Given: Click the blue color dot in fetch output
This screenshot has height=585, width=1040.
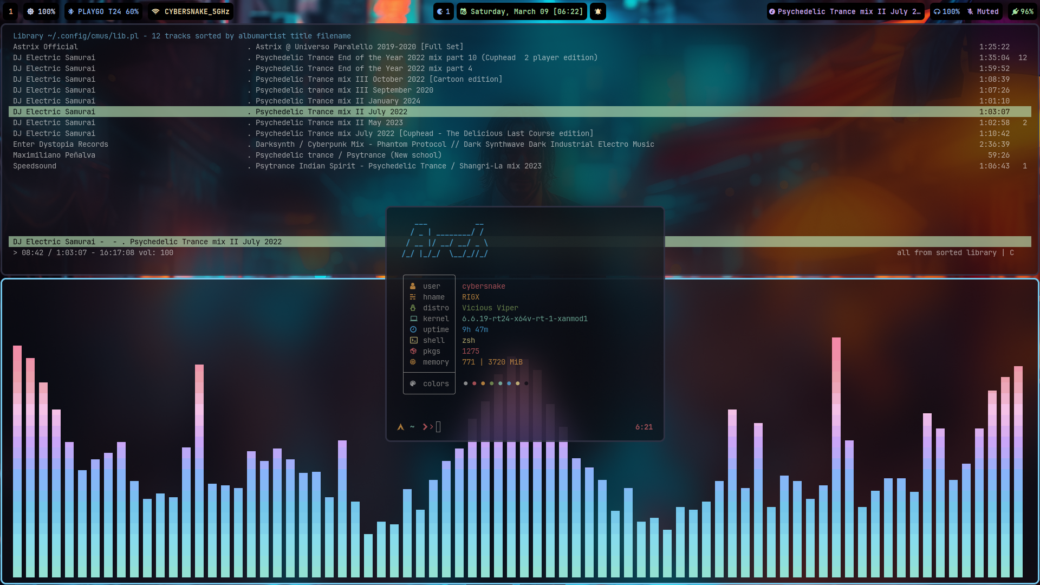Looking at the screenshot, I should tap(509, 383).
